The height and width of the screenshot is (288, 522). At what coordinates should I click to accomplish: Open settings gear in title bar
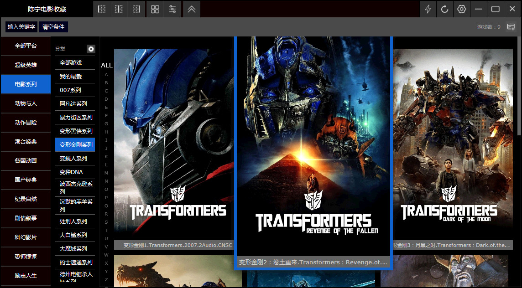(462, 9)
